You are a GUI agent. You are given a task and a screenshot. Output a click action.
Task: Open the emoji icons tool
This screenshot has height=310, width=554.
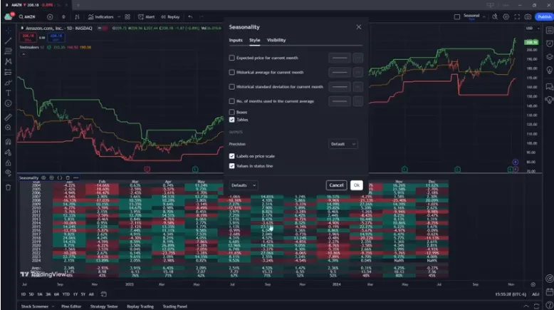tap(8, 103)
